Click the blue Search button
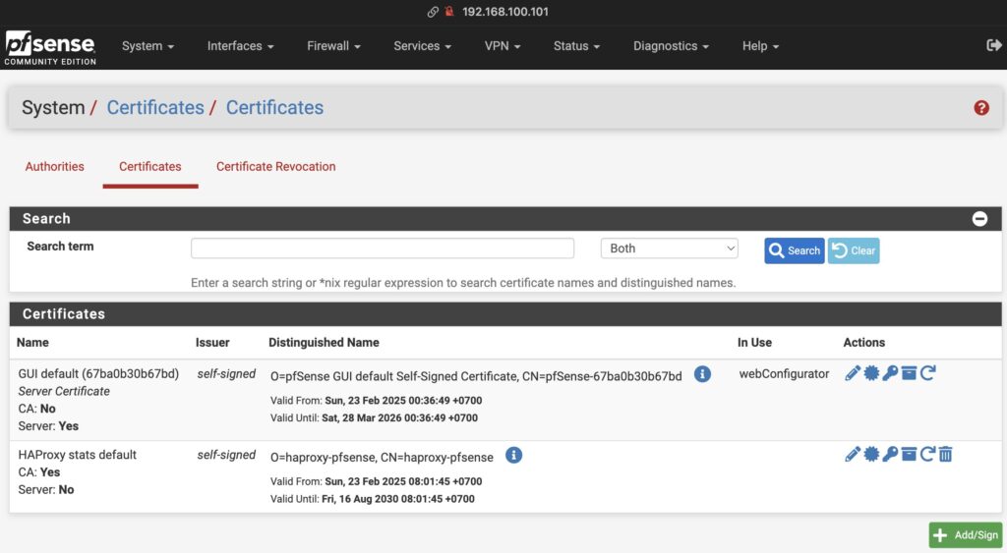Screen dimensions: 1007x553 [795, 250]
